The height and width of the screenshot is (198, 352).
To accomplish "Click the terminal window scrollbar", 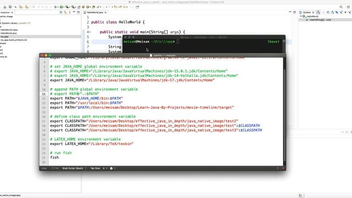I will (x=284, y=46).
